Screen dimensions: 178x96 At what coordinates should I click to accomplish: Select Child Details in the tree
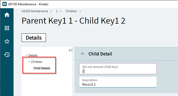coord(42,68)
